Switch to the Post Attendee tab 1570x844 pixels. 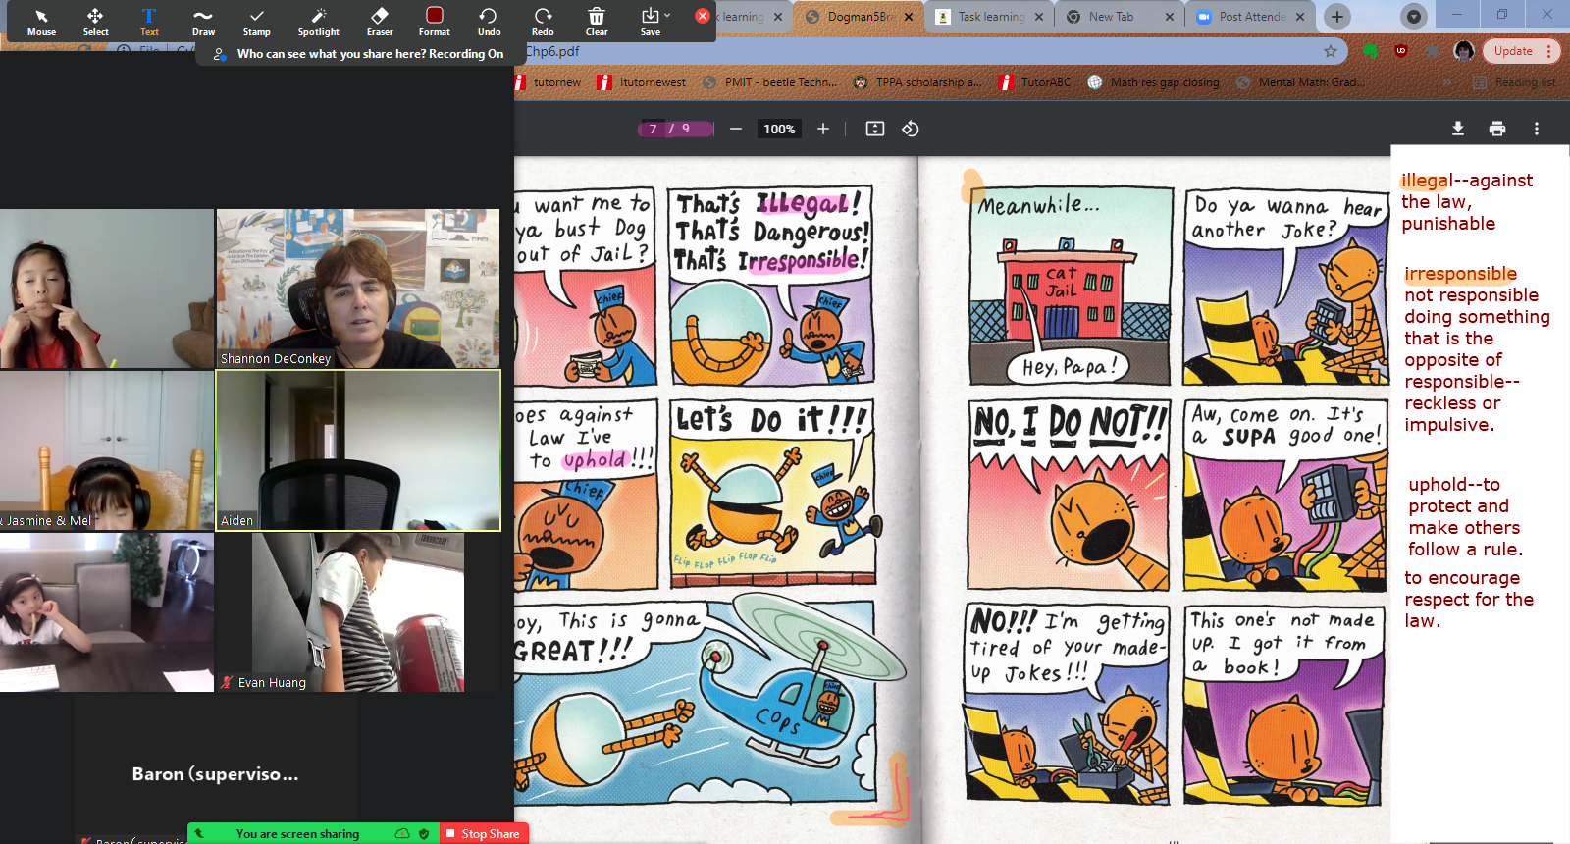(x=1251, y=17)
